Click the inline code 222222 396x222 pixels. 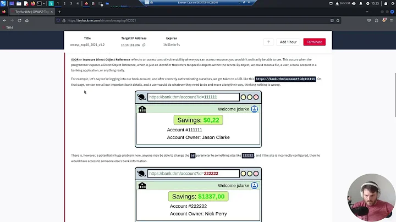[248, 156]
